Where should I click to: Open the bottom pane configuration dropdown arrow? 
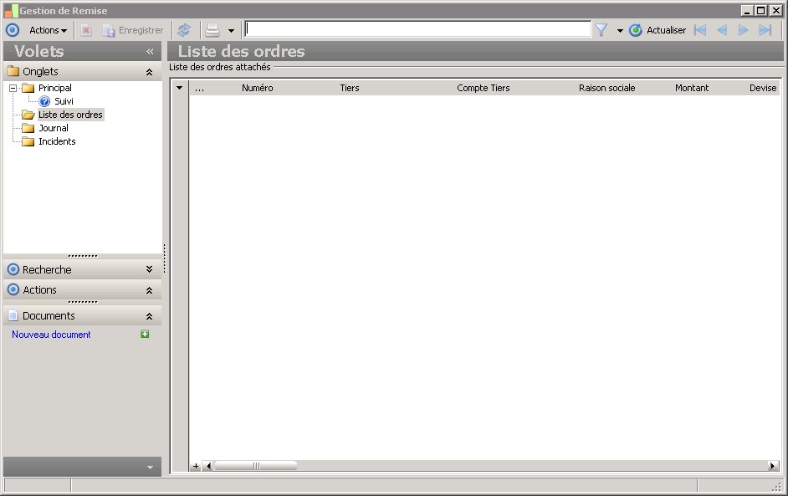[x=150, y=468]
